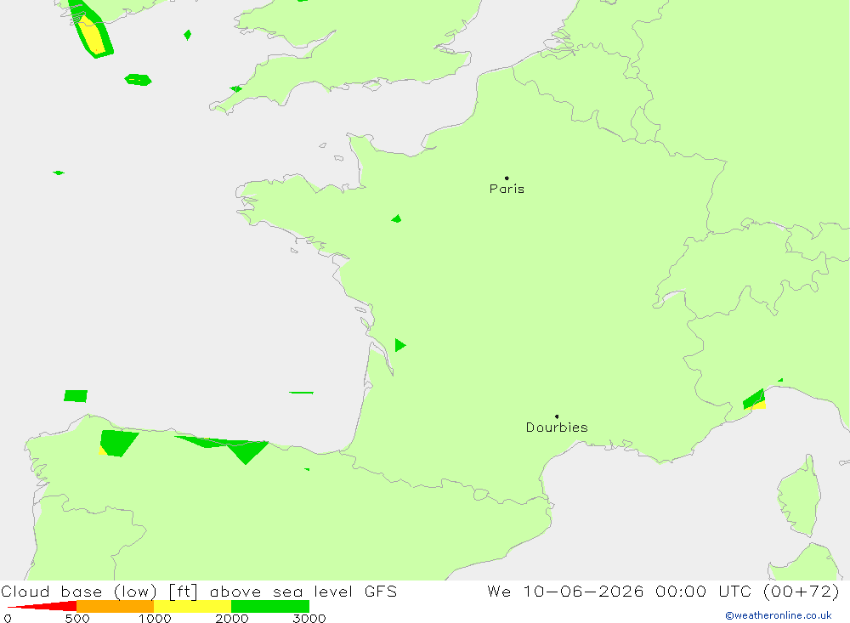Click the GFS model name text

click(381, 591)
